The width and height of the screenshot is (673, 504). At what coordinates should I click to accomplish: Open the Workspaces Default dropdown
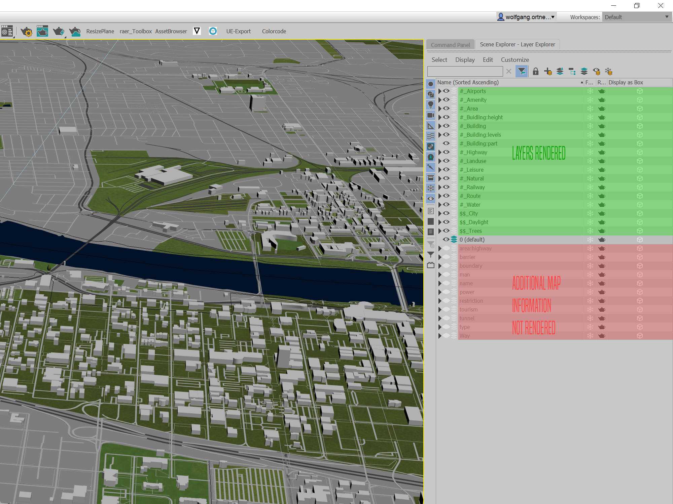(637, 17)
